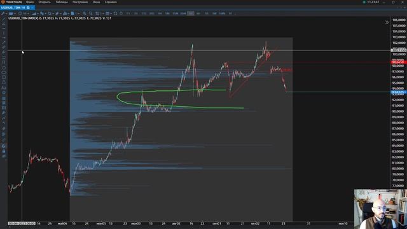Click the zoom in magnifier

[x=85, y=13]
